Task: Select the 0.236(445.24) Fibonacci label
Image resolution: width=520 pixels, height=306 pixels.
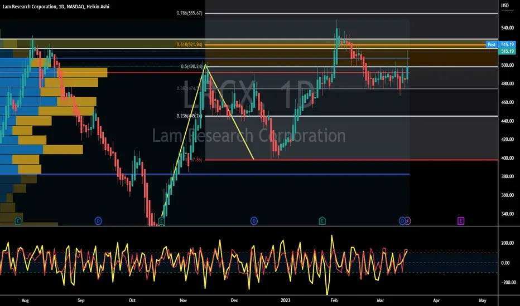Action: [189, 116]
